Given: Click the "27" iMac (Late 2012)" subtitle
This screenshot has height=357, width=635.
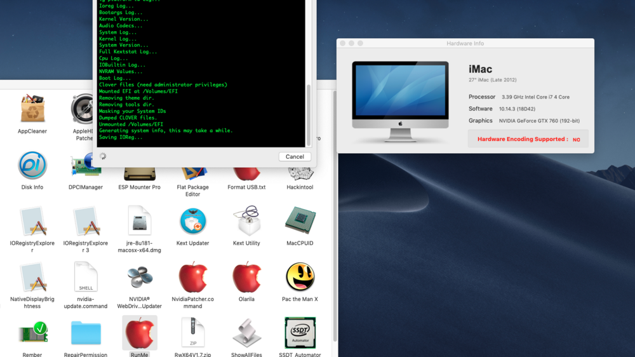Looking at the screenshot, I should coord(493,80).
